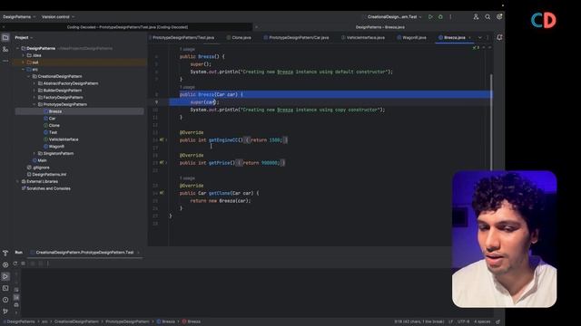Print the Run console output
This screenshot has width=581, height=326.
point(16,305)
